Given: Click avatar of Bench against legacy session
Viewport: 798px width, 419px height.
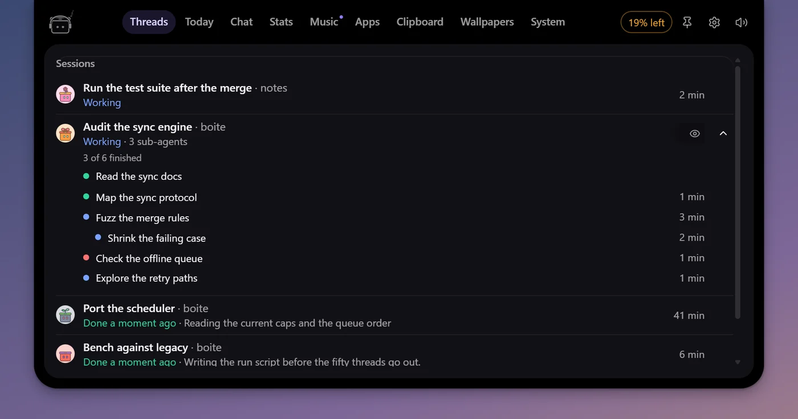Looking at the screenshot, I should pyautogui.click(x=66, y=354).
